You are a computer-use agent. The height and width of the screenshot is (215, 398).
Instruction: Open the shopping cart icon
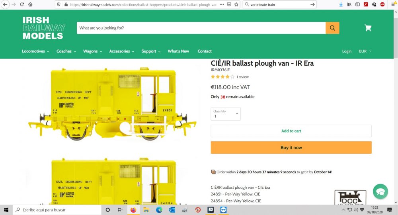pos(368,28)
